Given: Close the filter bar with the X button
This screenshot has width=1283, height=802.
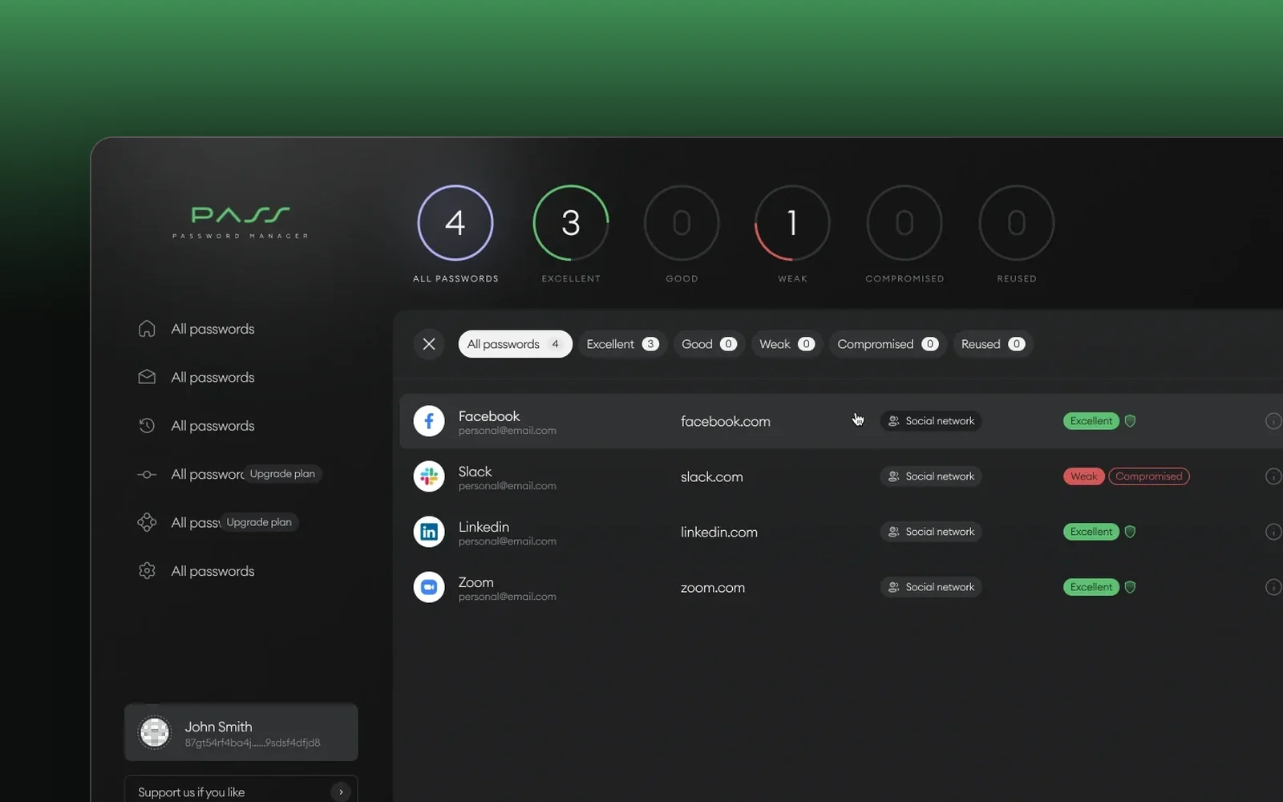Looking at the screenshot, I should point(429,344).
